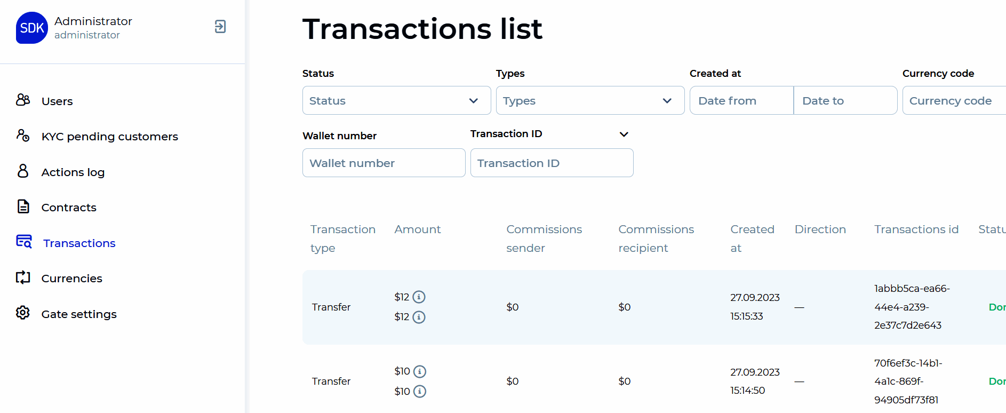Focus the Wallet number input field
1006x413 pixels.
[x=384, y=163]
